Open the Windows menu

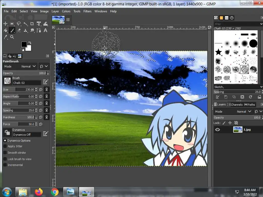pyautogui.click(x=101, y=11)
